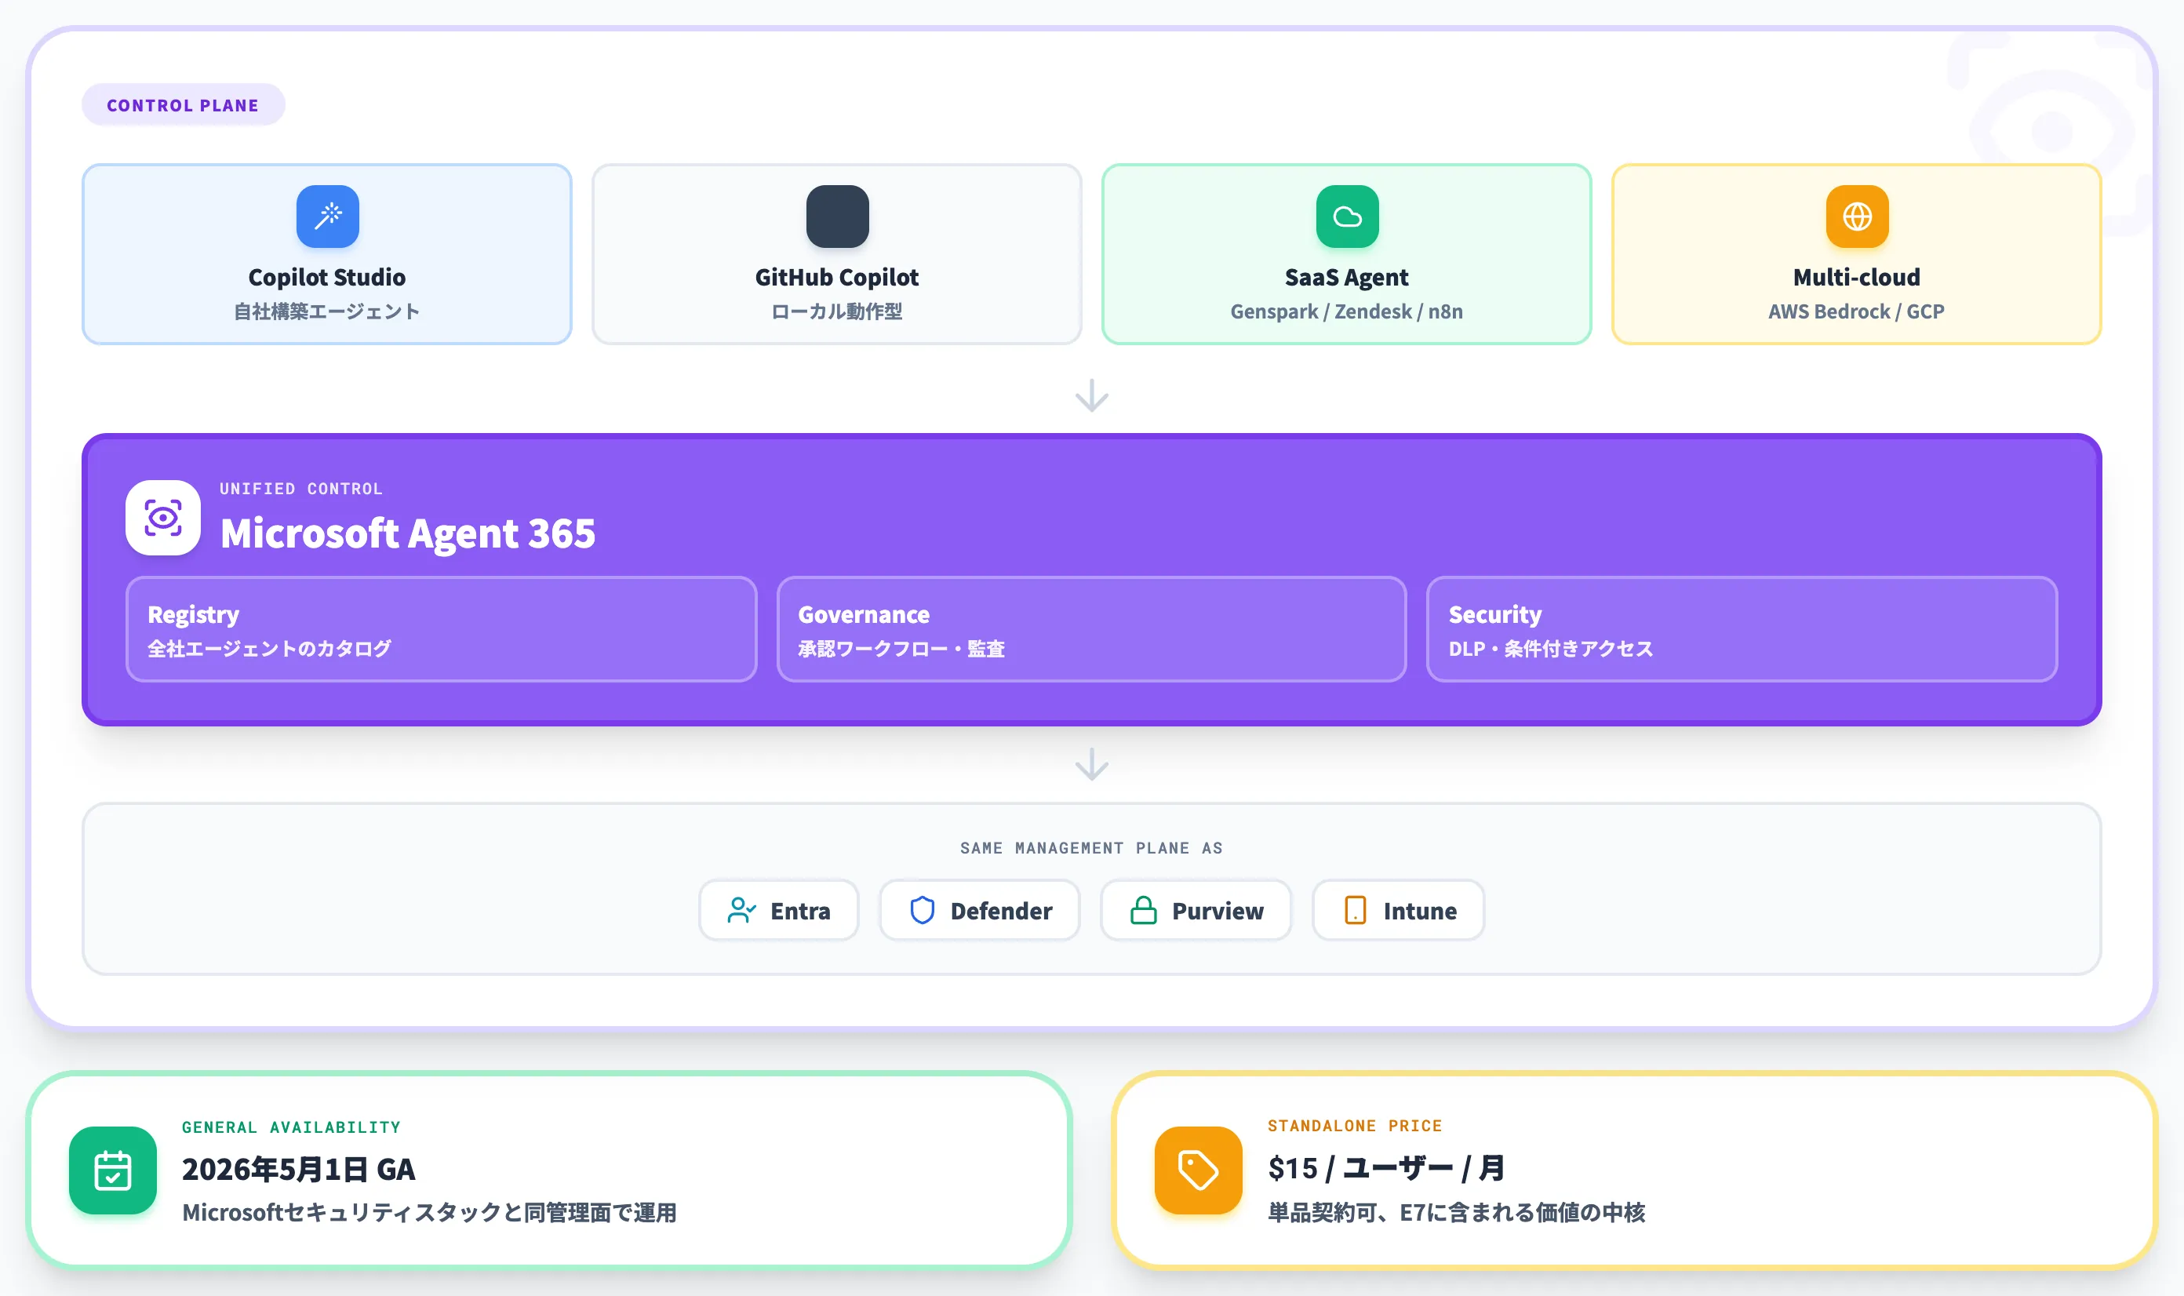Open the Security DLP card
The height and width of the screenshot is (1296, 2184).
(1742, 630)
